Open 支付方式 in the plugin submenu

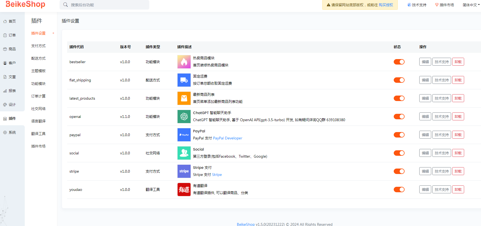[38, 46]
